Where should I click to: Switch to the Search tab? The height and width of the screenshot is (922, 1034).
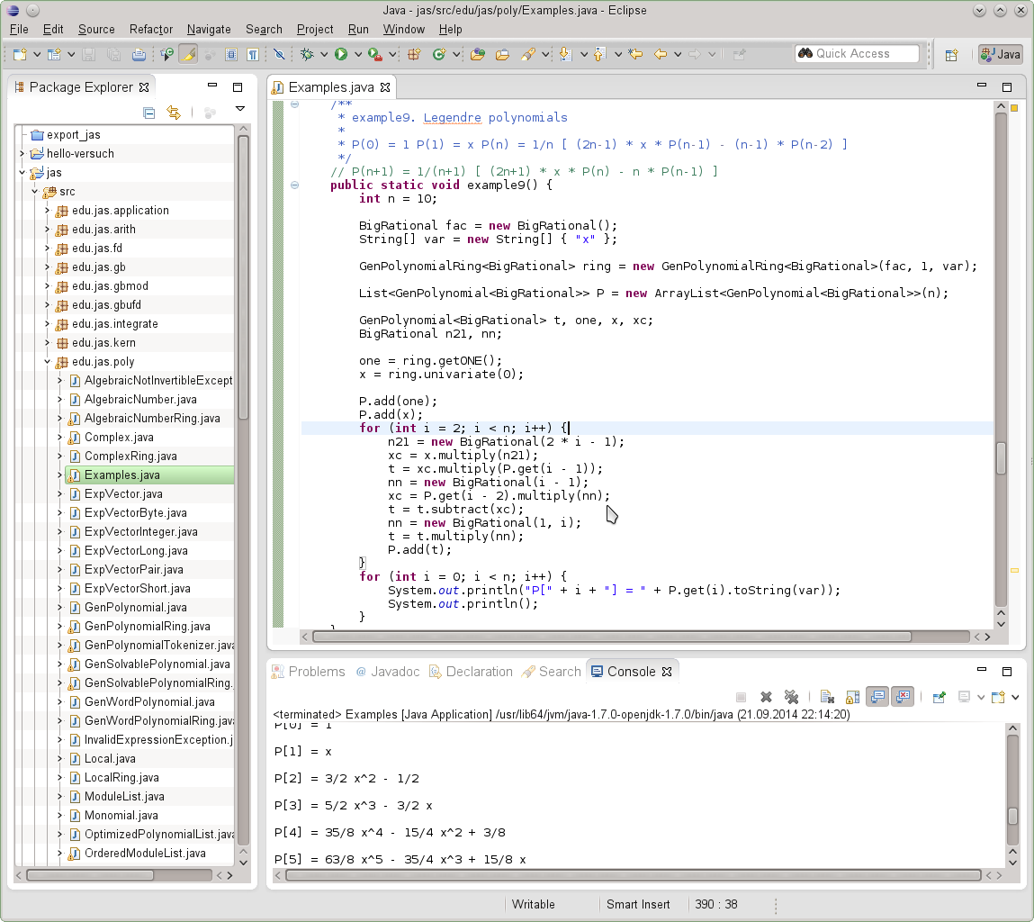[x=552, y=671]
